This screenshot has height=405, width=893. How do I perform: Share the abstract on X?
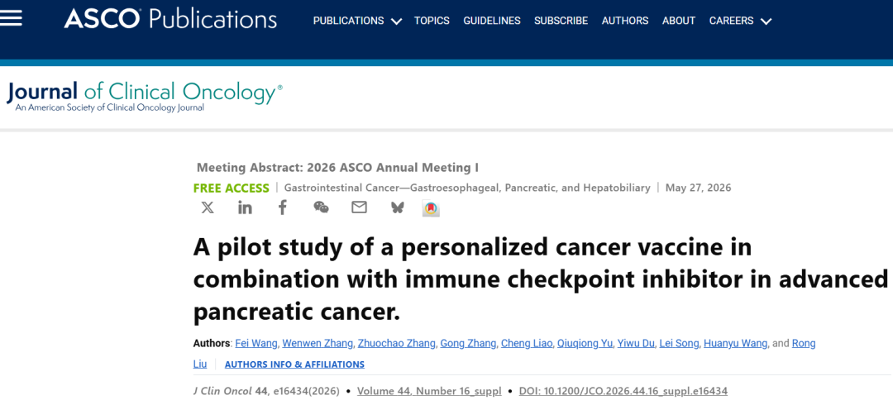208,208
